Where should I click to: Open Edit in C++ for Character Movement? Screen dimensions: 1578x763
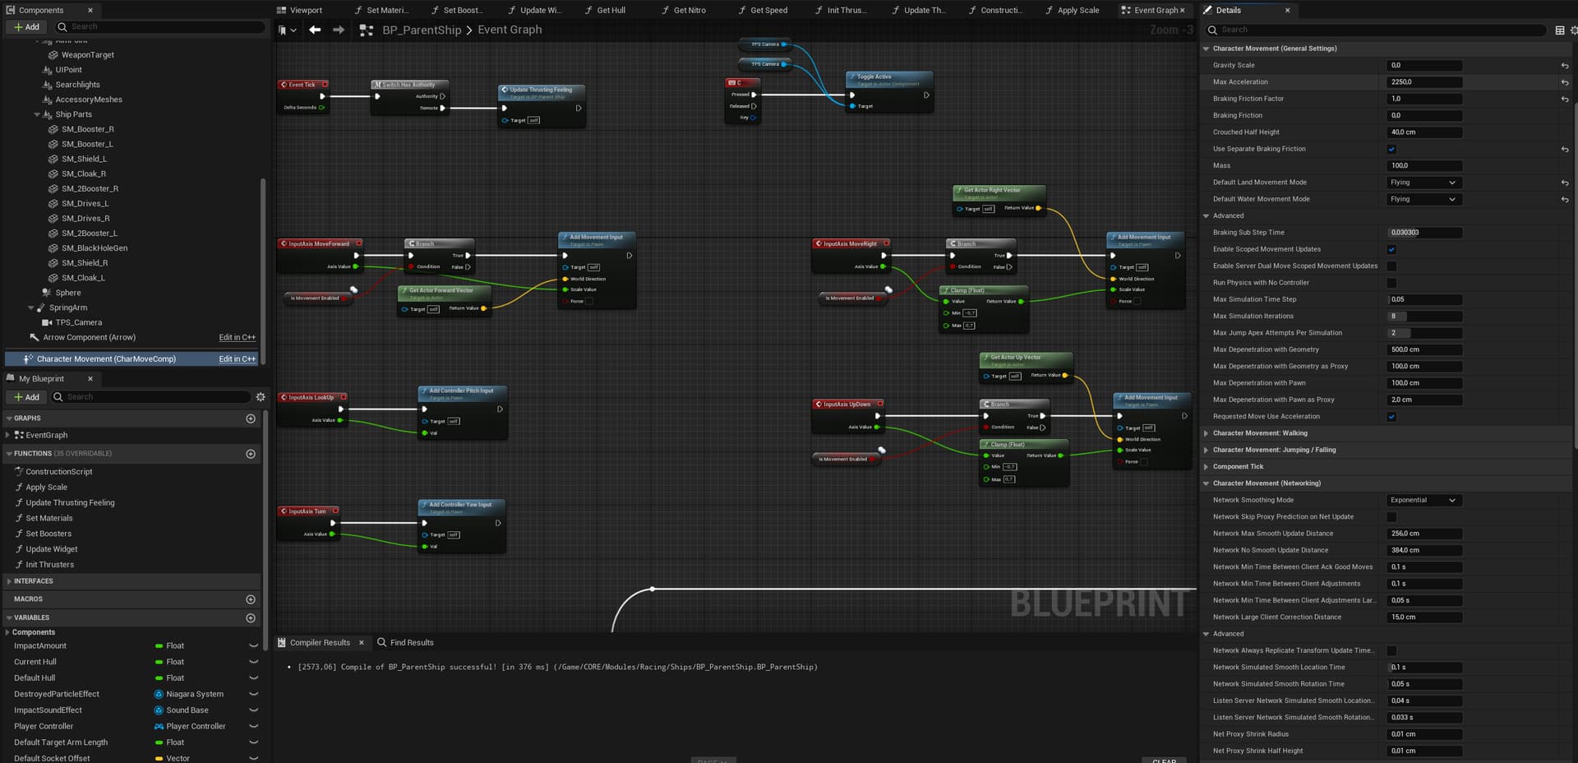238,359
